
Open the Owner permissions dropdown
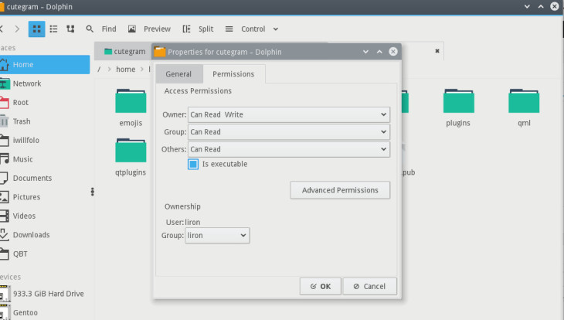coord(289,114)
